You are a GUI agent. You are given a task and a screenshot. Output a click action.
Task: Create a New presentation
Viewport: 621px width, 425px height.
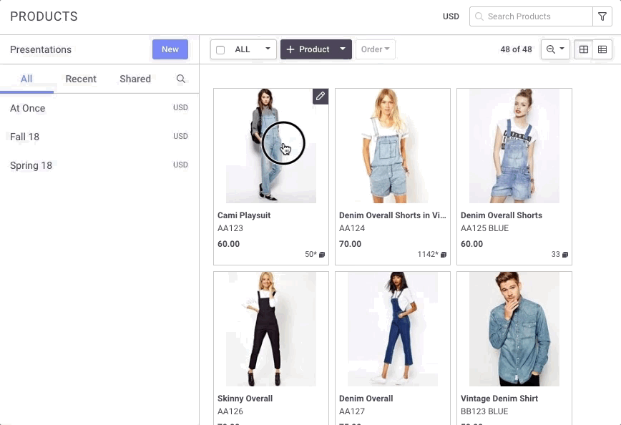tap(170, 49)
